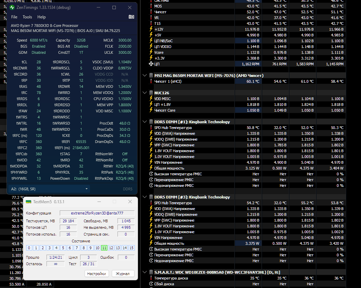Viewport: 361px width, 288px height.
Task: Click the chip icon of MSI MAG B650M MORTAR group
Action: [x=151, y=75]
